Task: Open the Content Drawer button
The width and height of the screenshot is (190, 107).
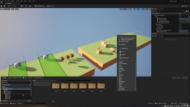Action: (x=4, y=103)
